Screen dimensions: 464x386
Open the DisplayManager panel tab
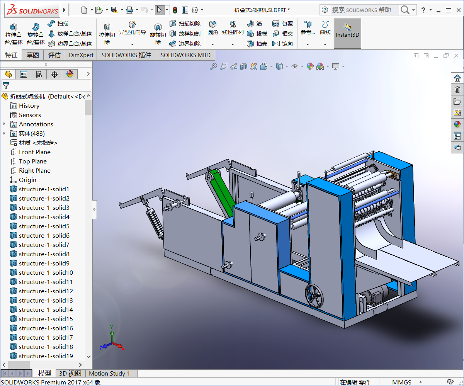tap(70, 74)
